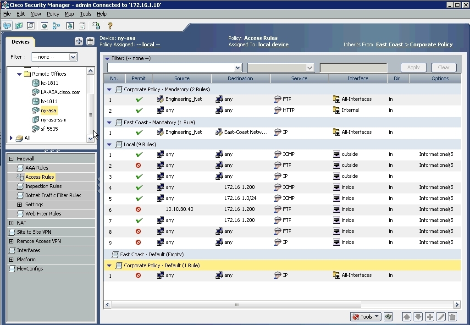Screen dimensions: 470x325
Task: Expand Settings under Firewall
Action: [19, 204]
